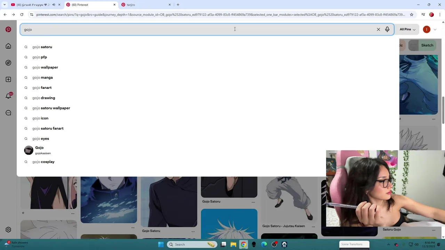Viewport: 445px width, 250px height.
Task: Select suggestion gojo eyes
Action: [41, 139]
